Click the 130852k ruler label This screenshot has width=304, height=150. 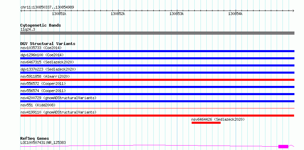coord(118,14)
